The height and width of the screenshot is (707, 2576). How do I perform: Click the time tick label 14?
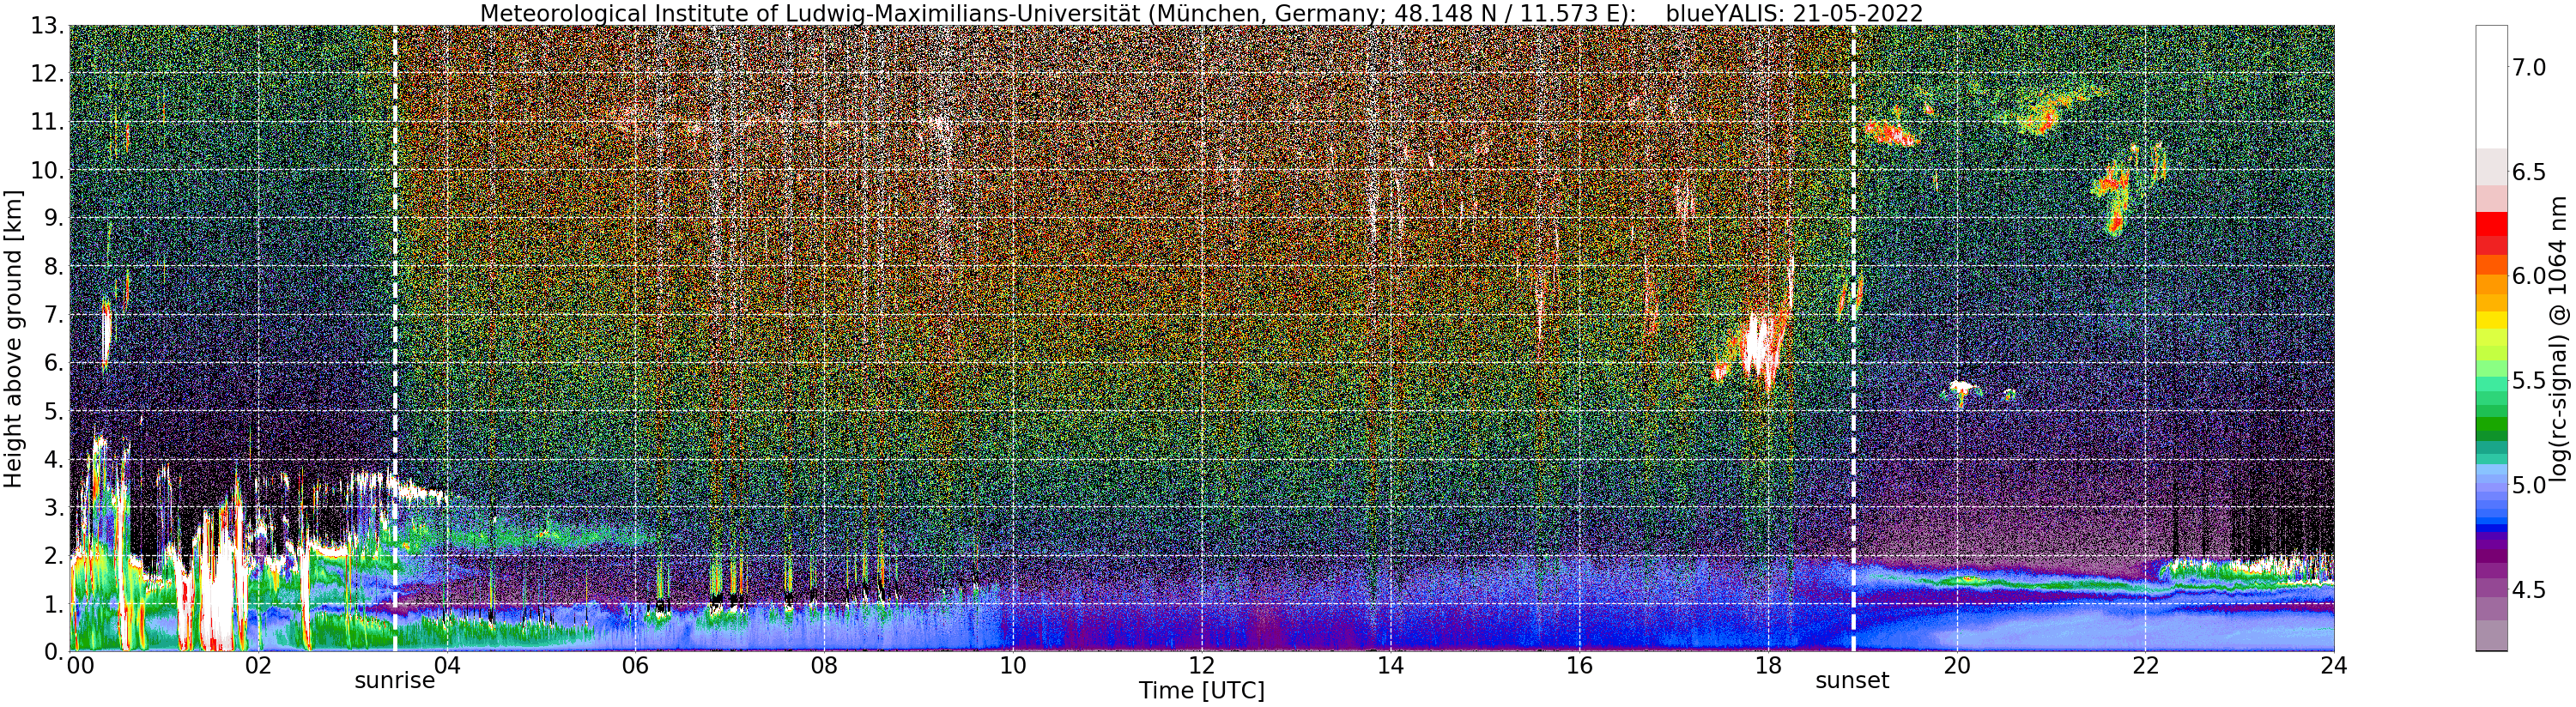click(x=1390, y=666)
